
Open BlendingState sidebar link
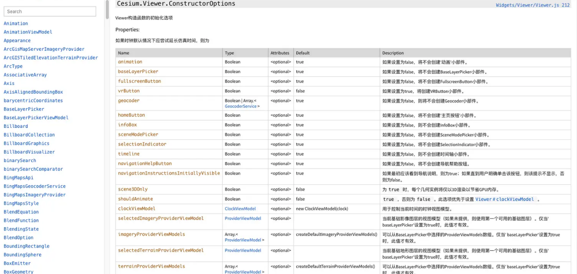21,229
